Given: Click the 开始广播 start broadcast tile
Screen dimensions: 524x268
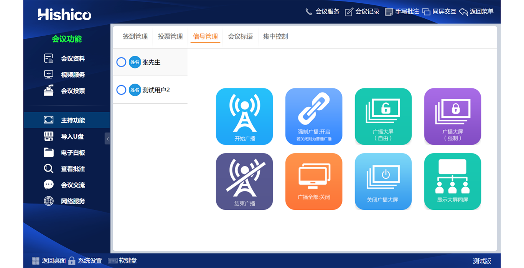Looking at the screenshot, I should point(244,116).
